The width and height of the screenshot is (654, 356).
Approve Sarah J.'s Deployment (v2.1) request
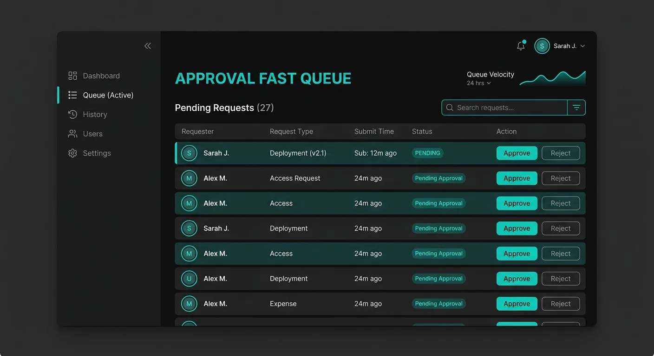coord(517,153)
